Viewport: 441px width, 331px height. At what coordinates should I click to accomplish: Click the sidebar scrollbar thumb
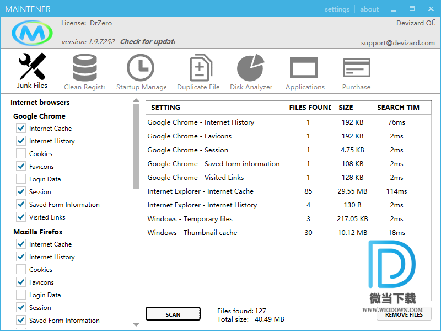[x=136, y=146]
